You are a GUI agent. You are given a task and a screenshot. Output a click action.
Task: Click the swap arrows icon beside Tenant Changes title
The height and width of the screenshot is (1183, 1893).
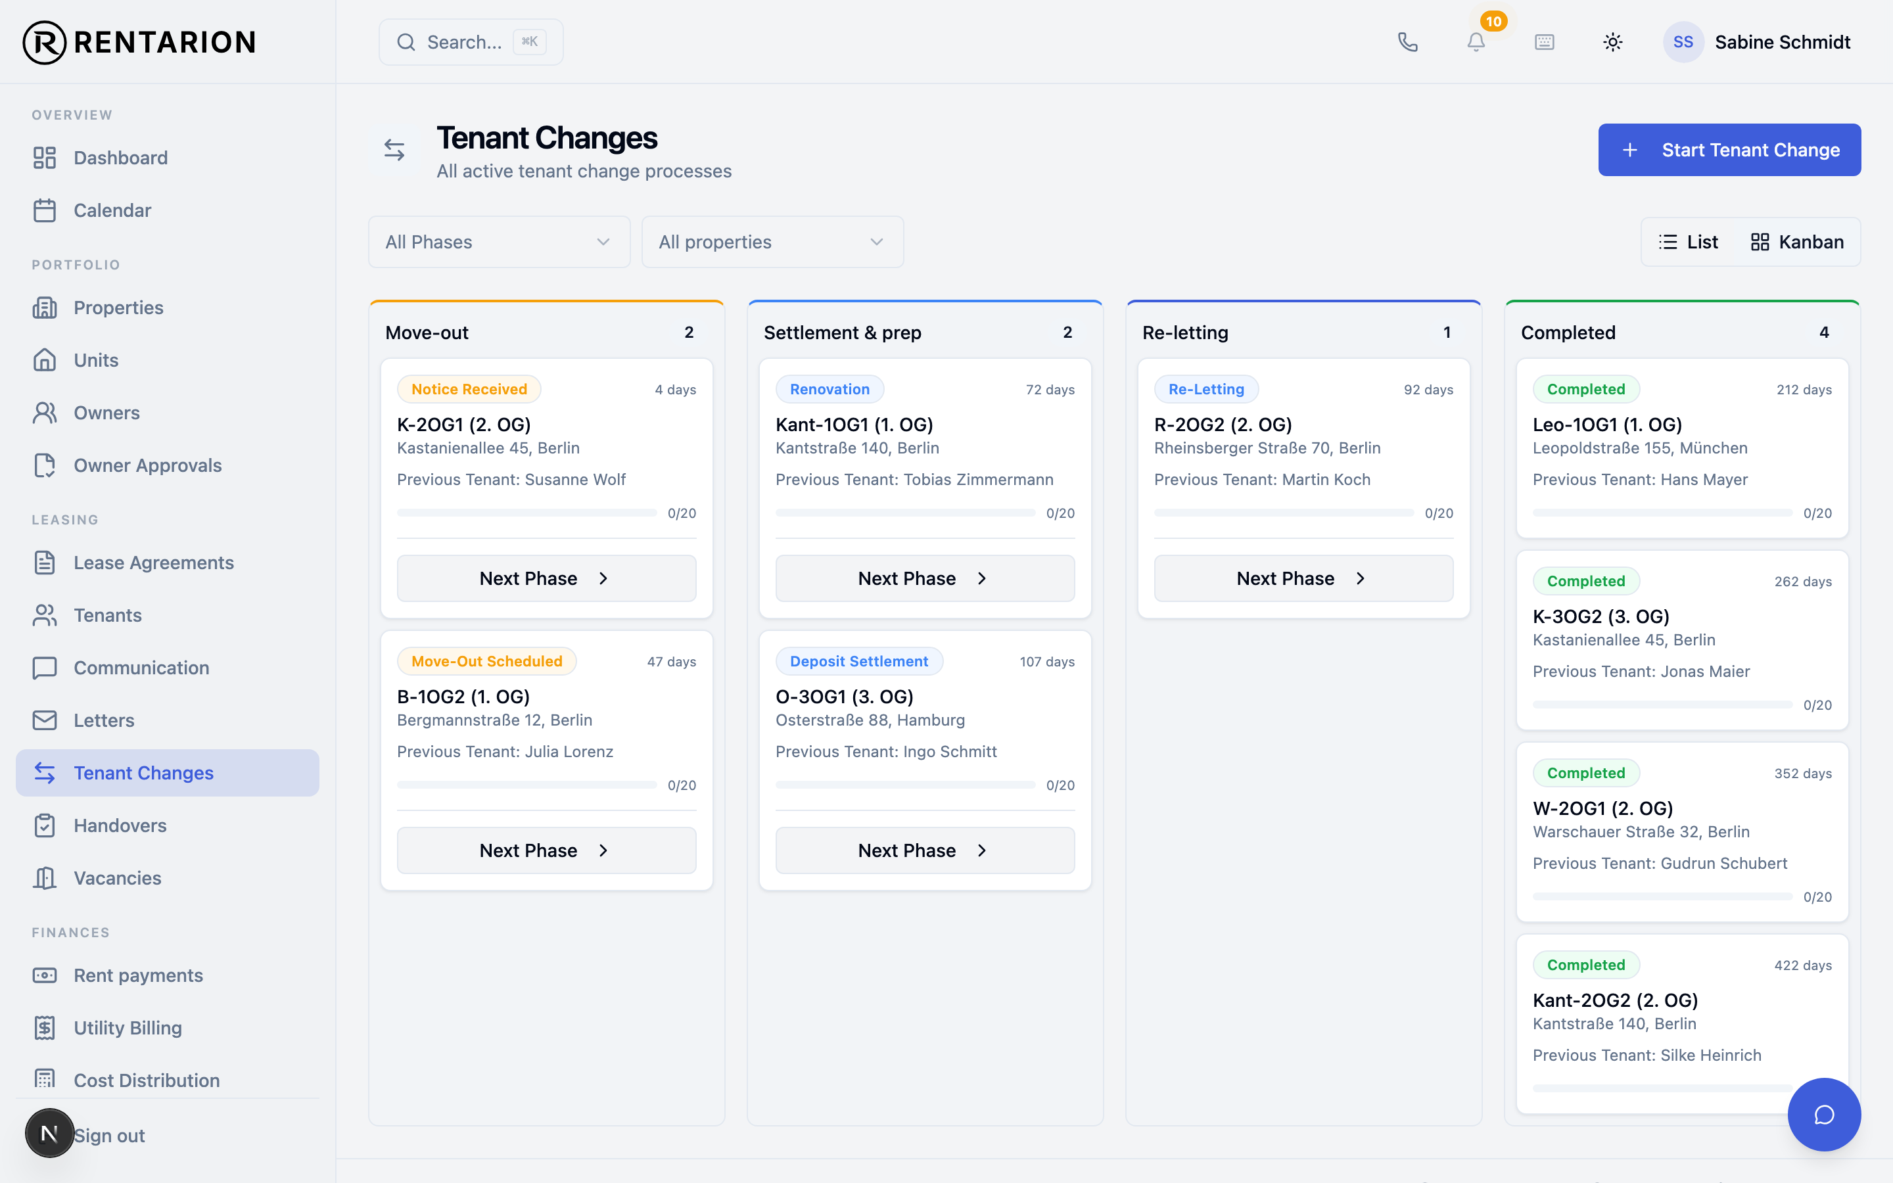[394, 149]
